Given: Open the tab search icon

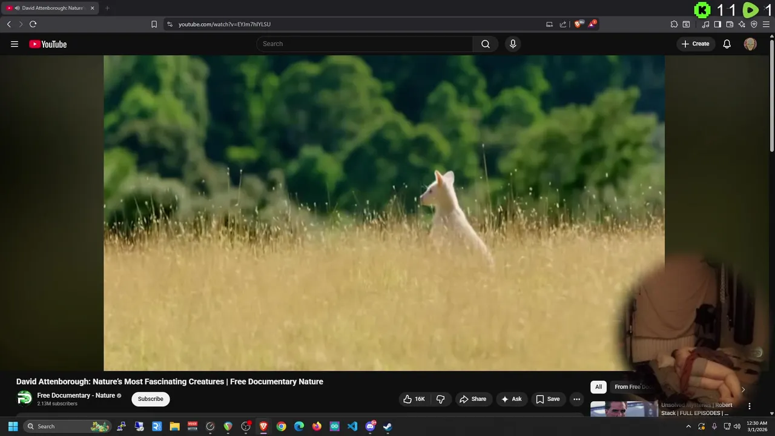Looking at the screenshot, I should click(686, 24).
